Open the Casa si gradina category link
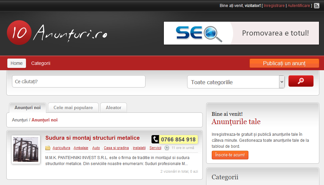This screenshot has height=185, width=324. pos(116,148)
